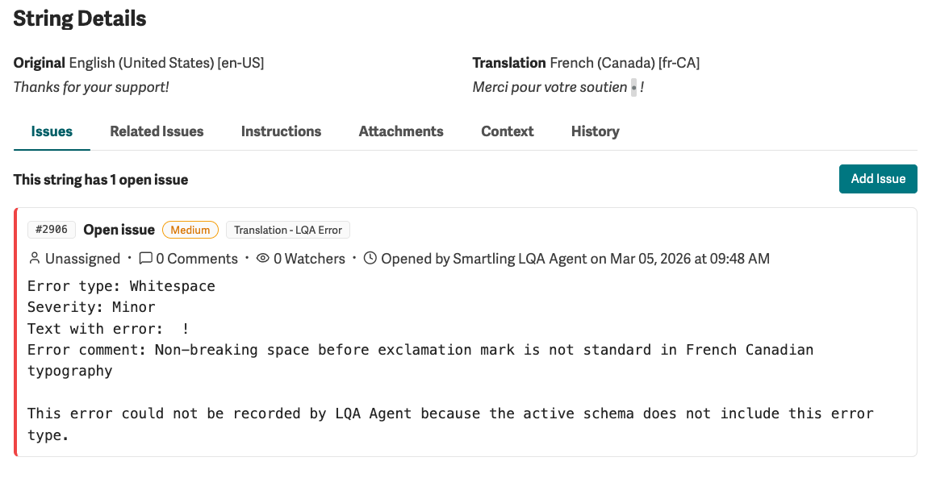Click the French translation text

(x=558, y=87)
